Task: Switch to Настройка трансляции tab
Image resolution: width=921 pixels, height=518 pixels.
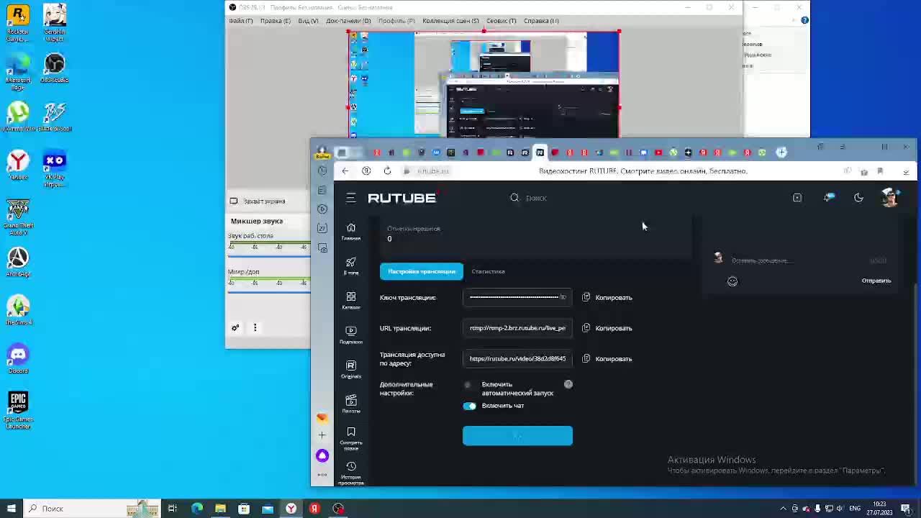Action: tap(422, 271)
